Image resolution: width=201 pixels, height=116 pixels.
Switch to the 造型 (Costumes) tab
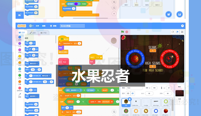(33, 33)
